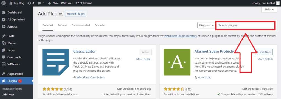This screenshot has width=281, height=99.
Task: Click the Classic Editor star rating
Action: pos(53,89)
